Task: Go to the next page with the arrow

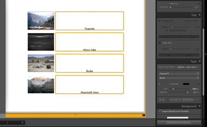Action: (x=22, y=123)
